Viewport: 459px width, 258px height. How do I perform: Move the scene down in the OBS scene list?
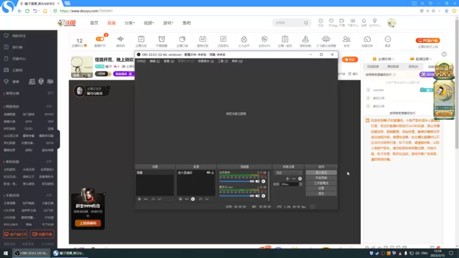[160, 199]
